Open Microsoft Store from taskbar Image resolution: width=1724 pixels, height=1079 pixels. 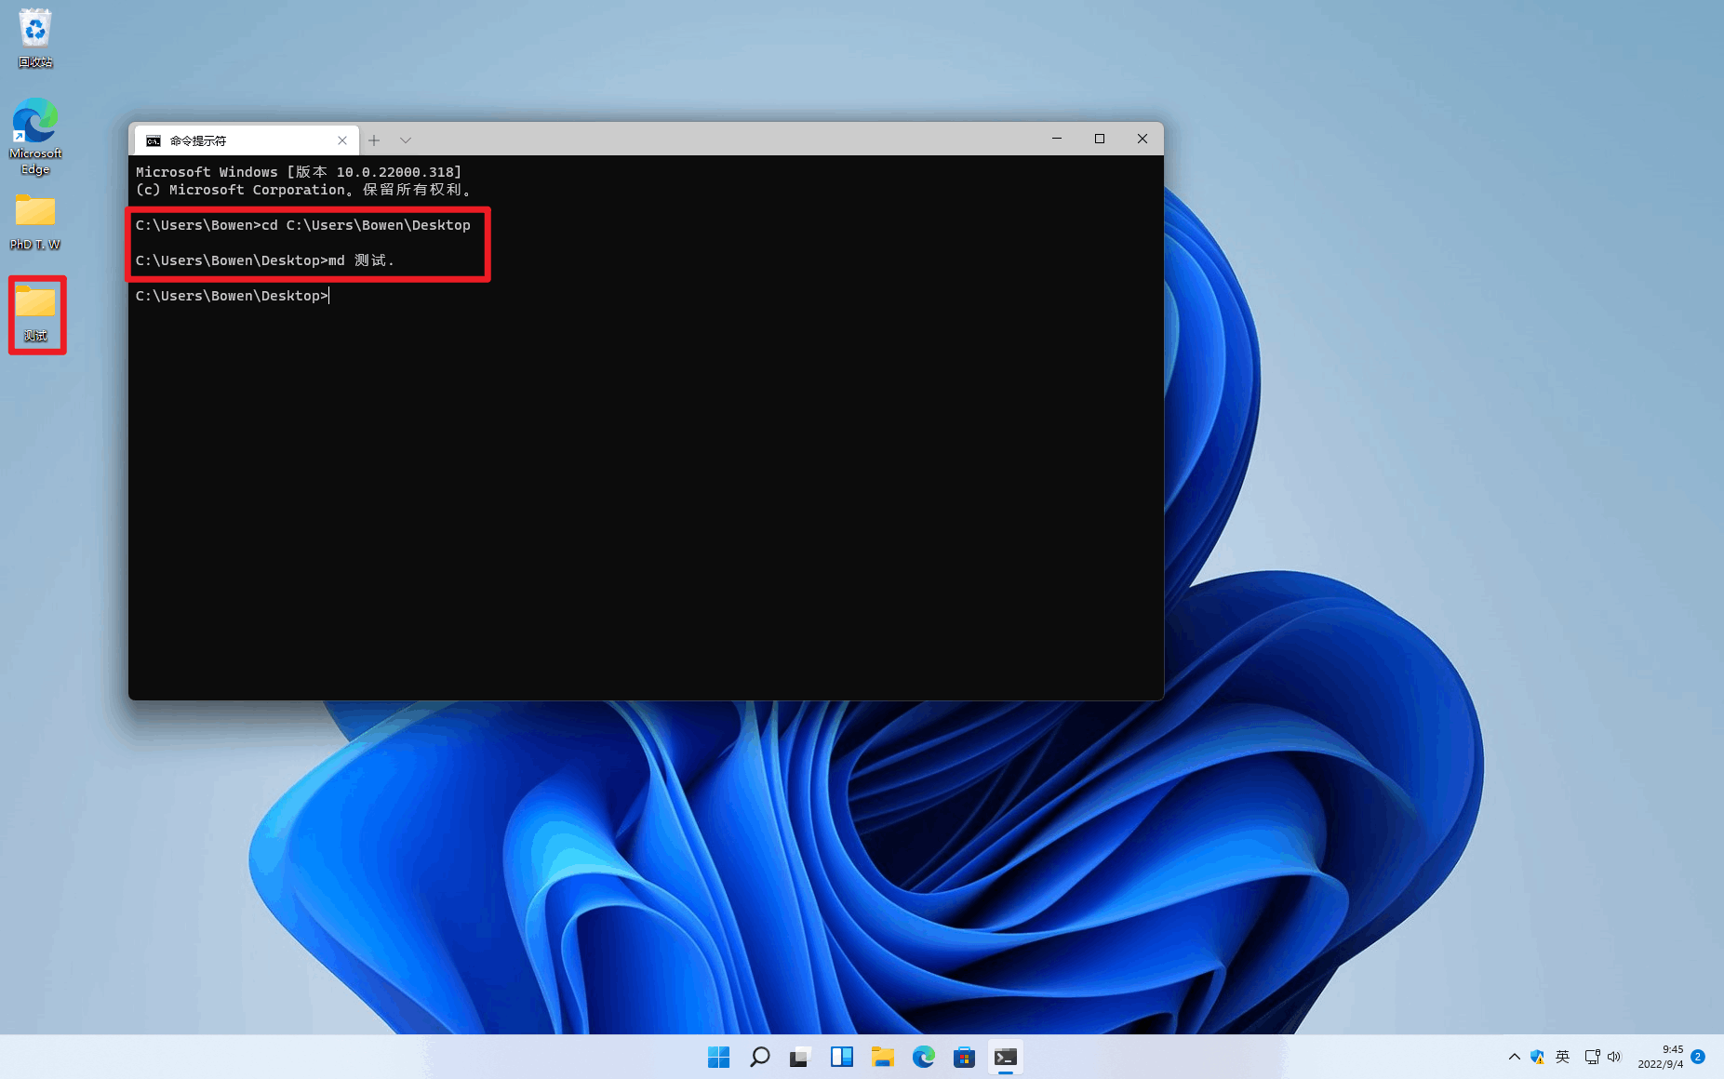coord(964,1057)
